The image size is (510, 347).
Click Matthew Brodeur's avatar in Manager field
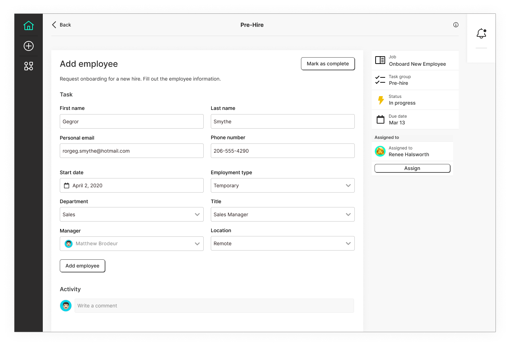(x=69, y=243)
